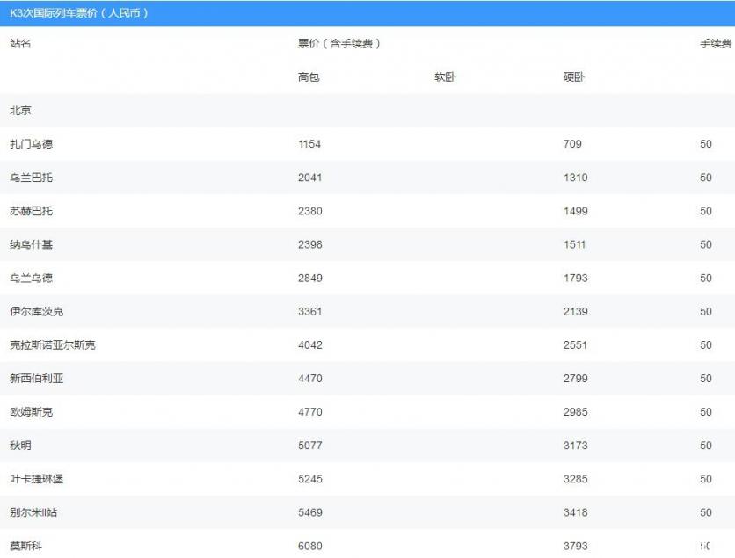
Task: Select 硬卧 price 1793
Action: coord(575,278)
